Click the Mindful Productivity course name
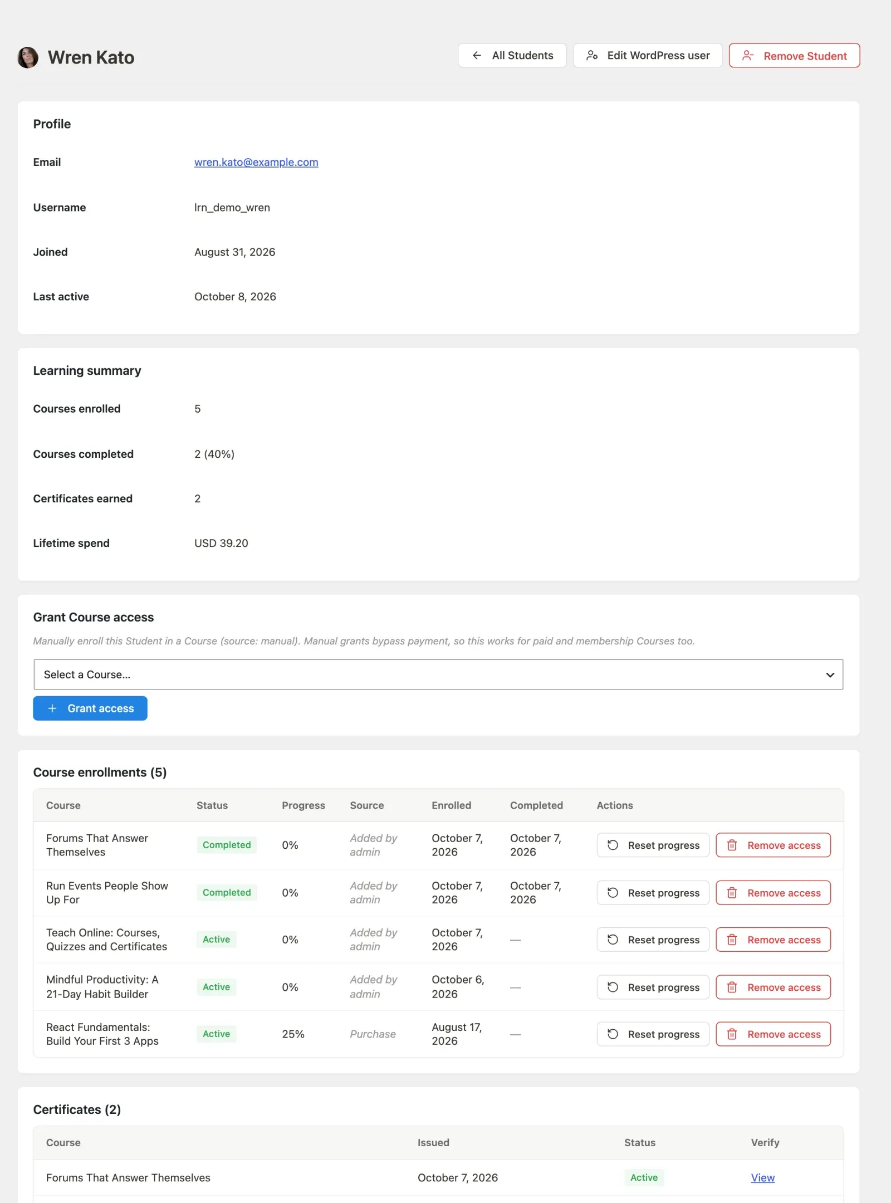The width and height of the screenshot is (891, 1203). (x=102, y=987)
